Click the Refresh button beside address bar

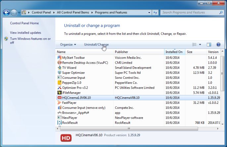pyautogui.click(x=155, y=13)
